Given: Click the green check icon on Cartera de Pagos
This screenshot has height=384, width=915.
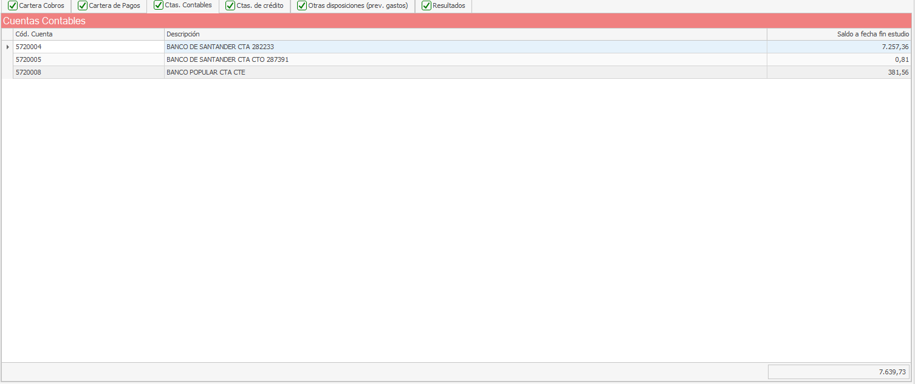Looking at the screenshot, I should pyautogui.click(x=83, y=5).
